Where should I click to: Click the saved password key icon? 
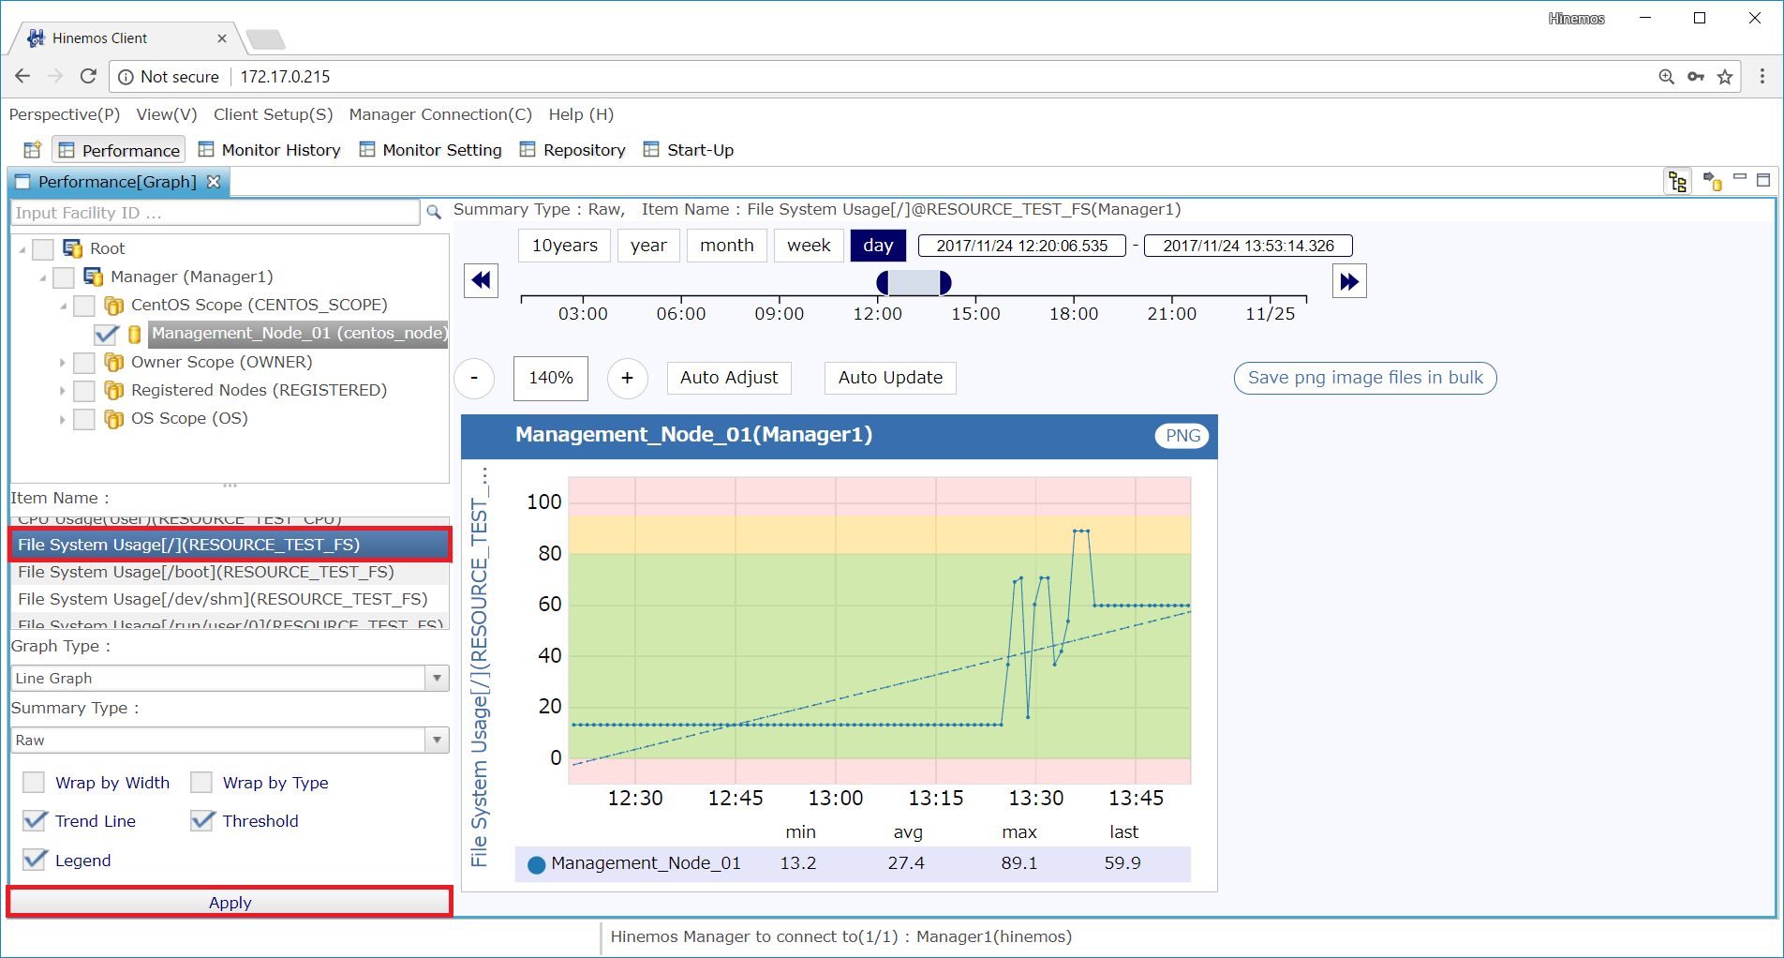tap(1696, 77)
